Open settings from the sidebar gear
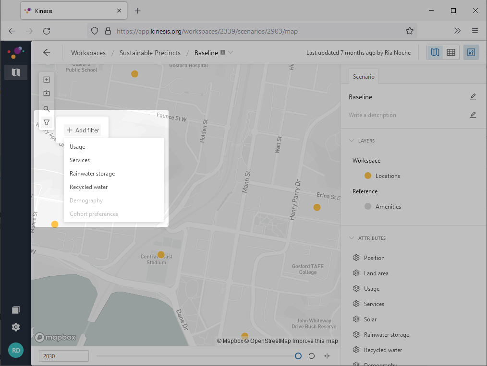487x366 pixels. coord(15,327)
